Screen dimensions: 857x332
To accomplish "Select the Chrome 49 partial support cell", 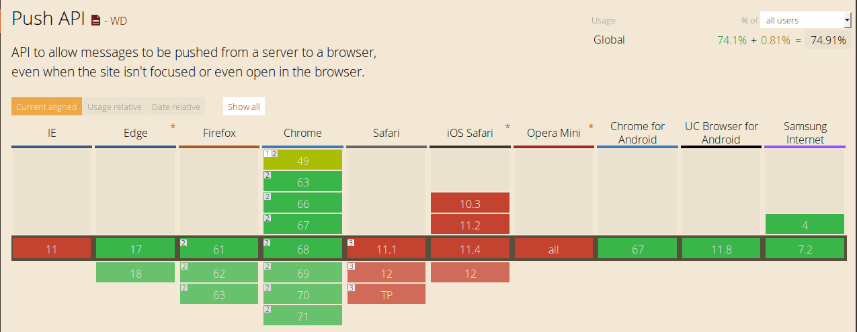I will coord(302,160).
